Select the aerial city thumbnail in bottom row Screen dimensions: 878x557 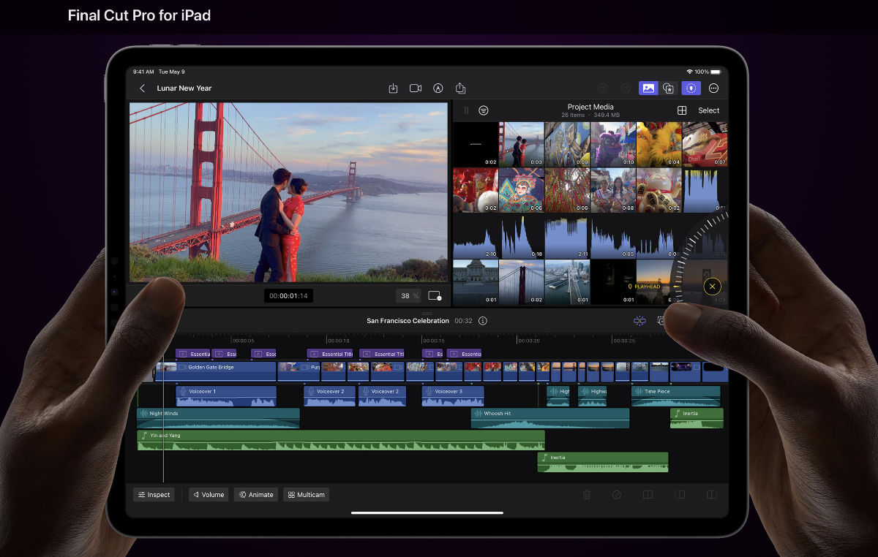(x=567, y=281)
